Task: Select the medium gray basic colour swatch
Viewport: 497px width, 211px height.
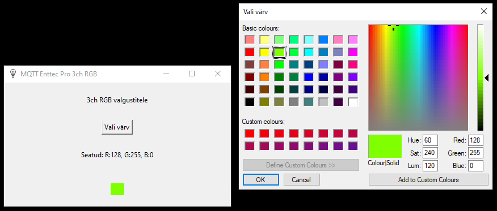Action: coord(294,102)
